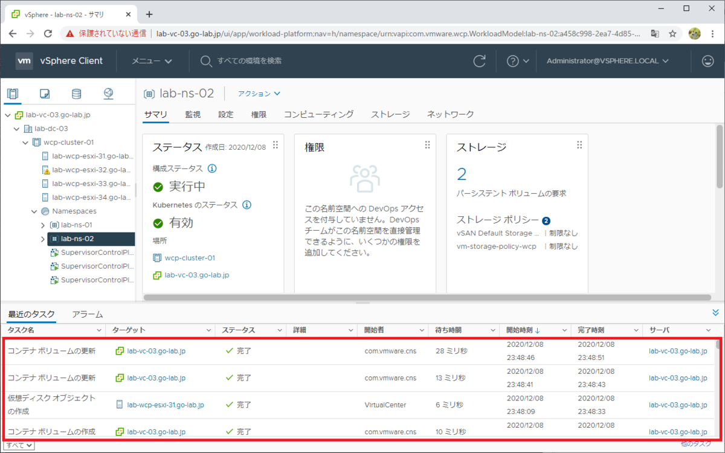Viewport: 725px width, 453px height.
Task: Switch to the 設定 tab
Action: (x=226, y=114)
